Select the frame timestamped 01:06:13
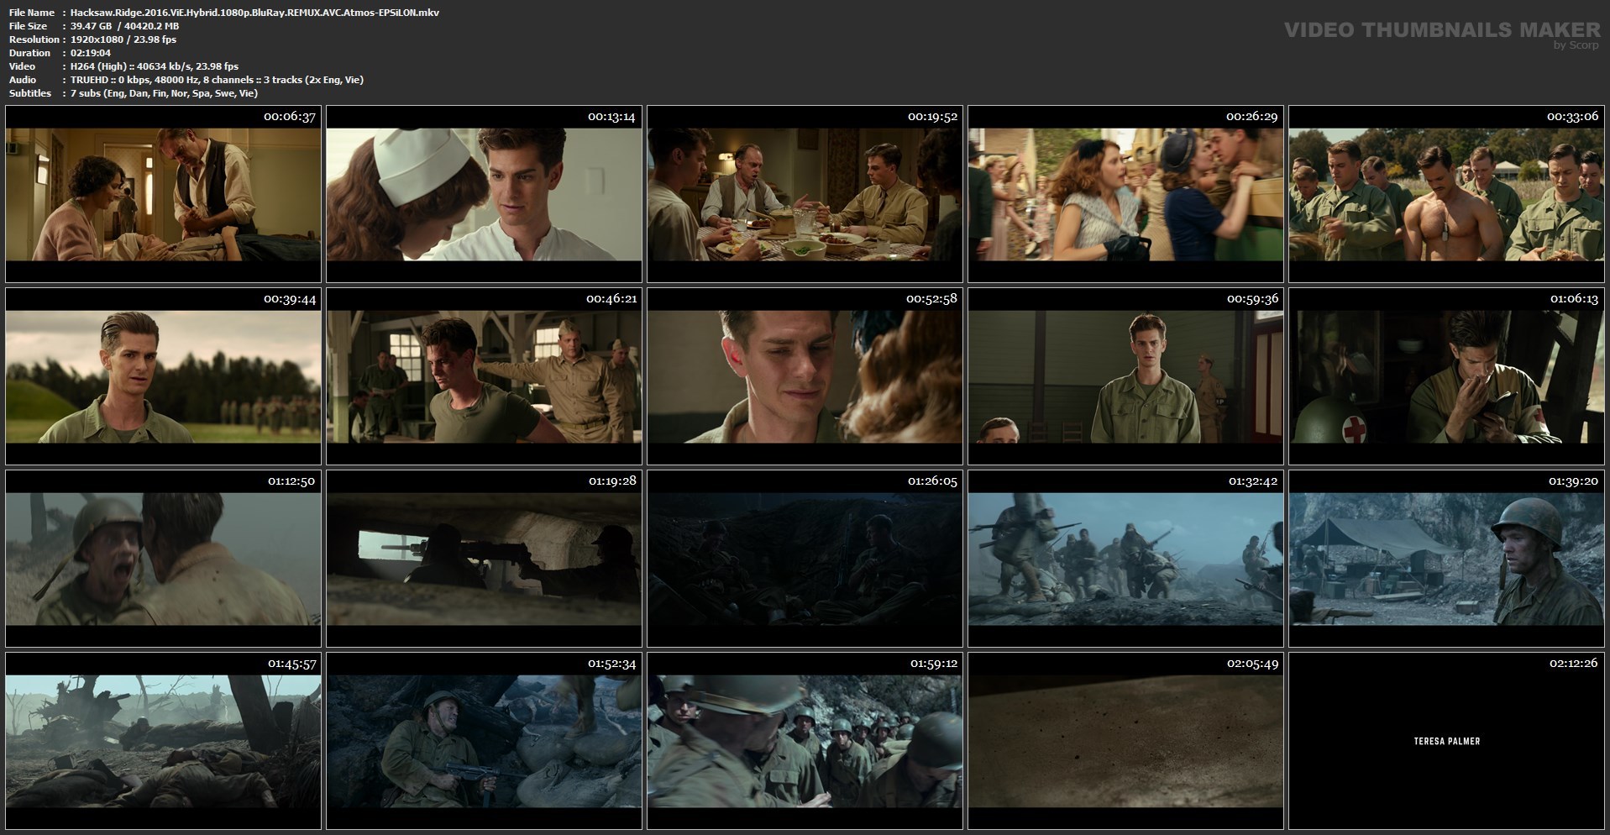 pos(1446,376)
